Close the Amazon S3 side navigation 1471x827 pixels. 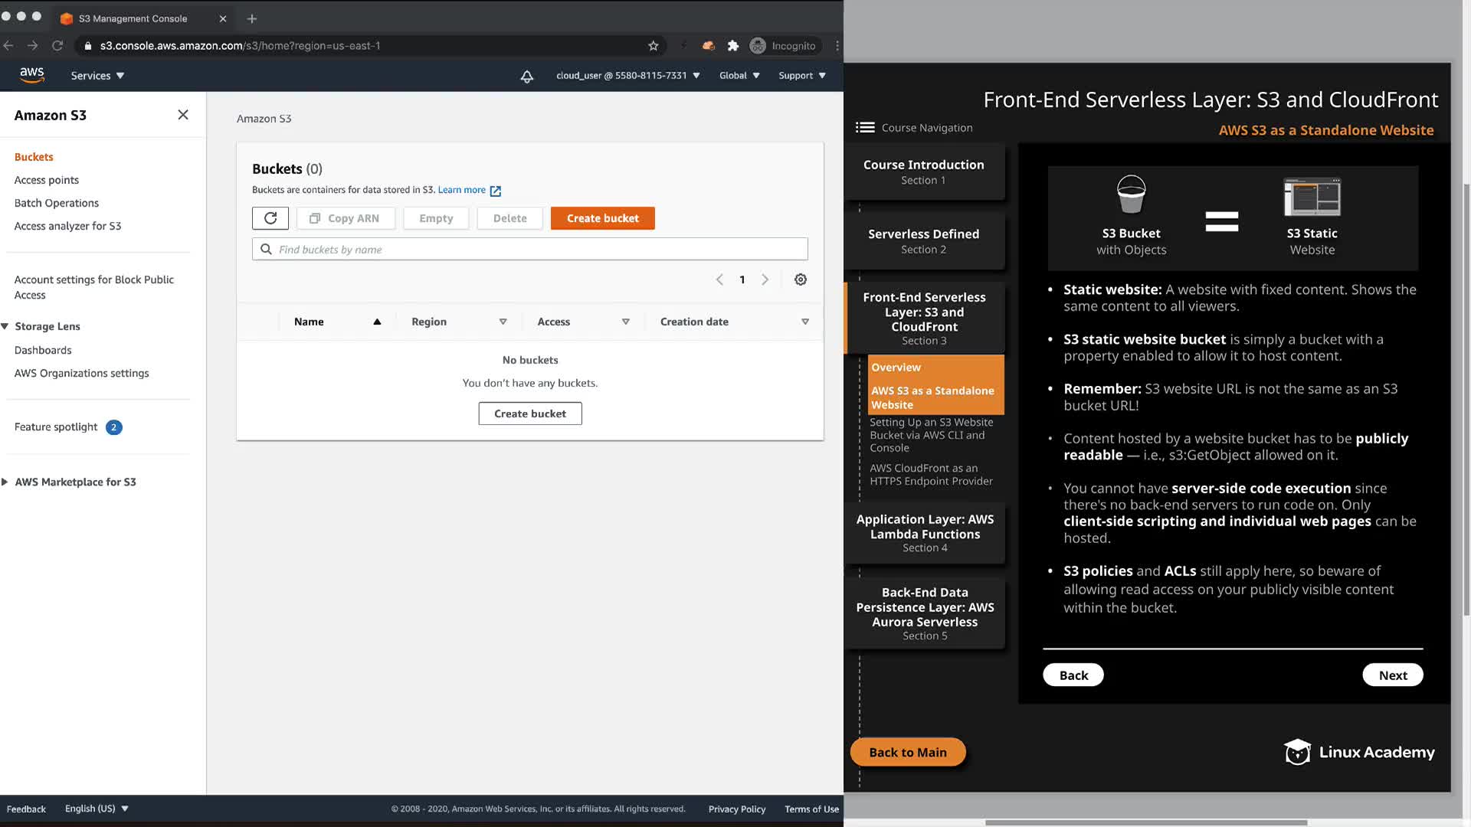point(183,115)
